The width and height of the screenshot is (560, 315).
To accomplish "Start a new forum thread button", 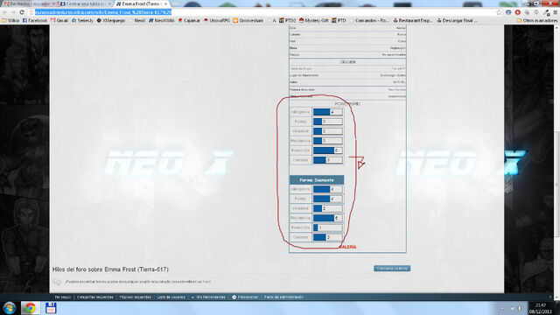I will [392, 269].
